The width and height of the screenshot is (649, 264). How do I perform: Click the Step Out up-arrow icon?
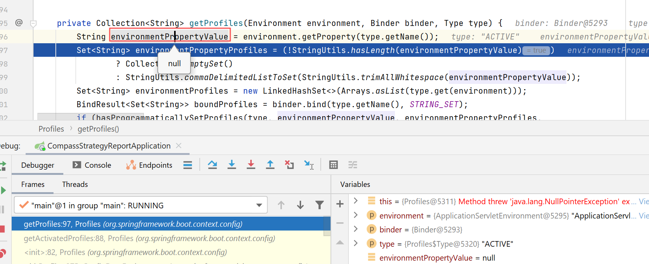pos(270,165)
